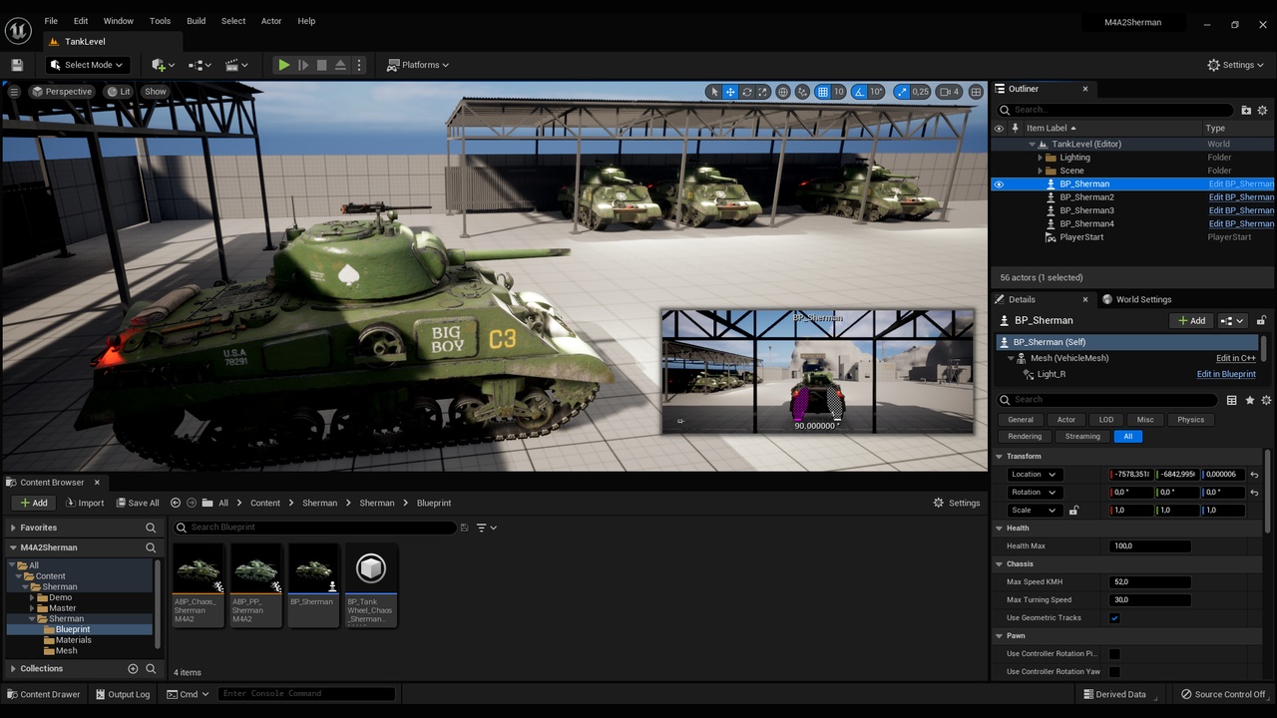Viewport: 1277px width, 718px height.
Task: Click the Max Speed KMH value field
Action: (1149, 582)
